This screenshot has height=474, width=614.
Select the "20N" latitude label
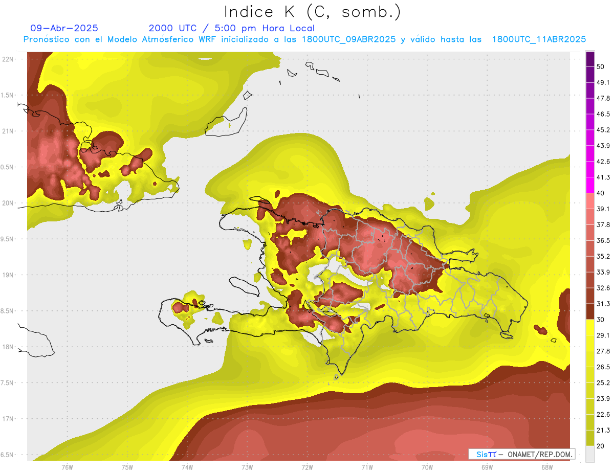click(x=9, y=203)
